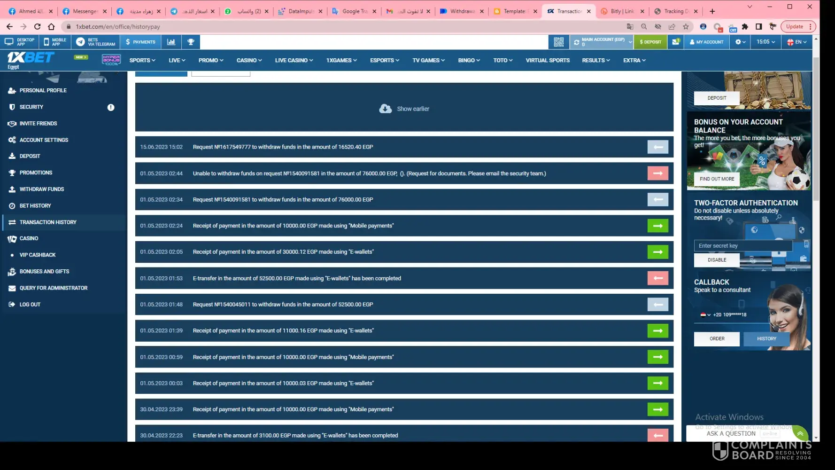Expand the Sports dropdown menu
This screenshot has height=470, width=835.
click(x=142, y=60)
